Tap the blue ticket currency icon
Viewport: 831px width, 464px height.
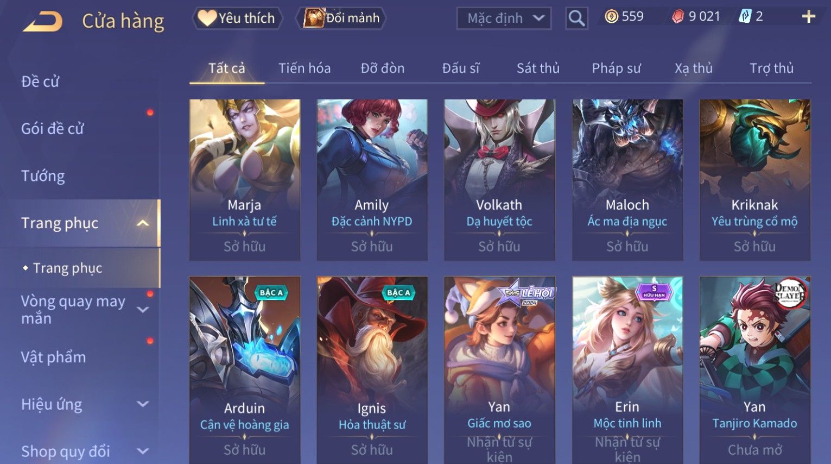click(745, 17)
